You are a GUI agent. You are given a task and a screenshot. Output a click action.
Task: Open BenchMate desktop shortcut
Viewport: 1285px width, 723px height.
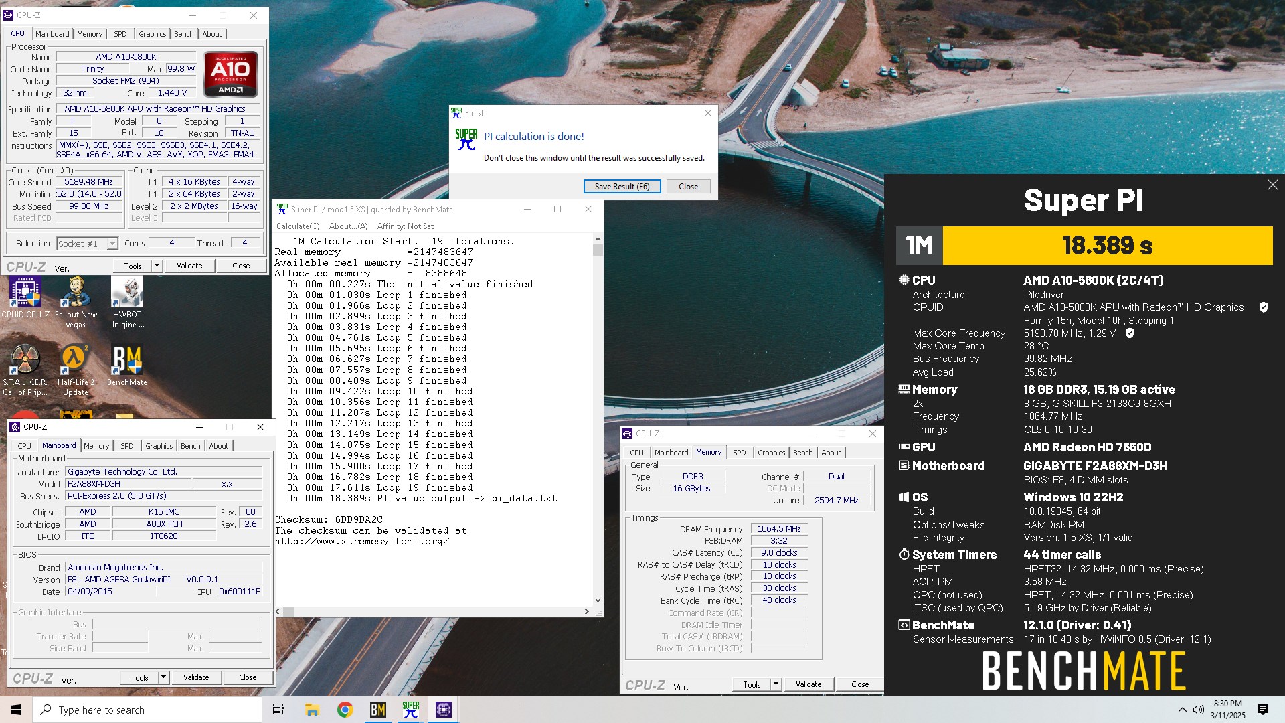click(x=126, y=366)
